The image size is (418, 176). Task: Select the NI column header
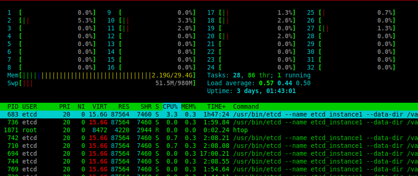tap(81, 107)
